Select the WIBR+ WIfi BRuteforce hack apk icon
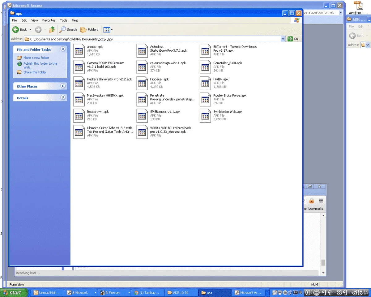The height and width of the screenshot is (297, 371). [x=142, y=132]
